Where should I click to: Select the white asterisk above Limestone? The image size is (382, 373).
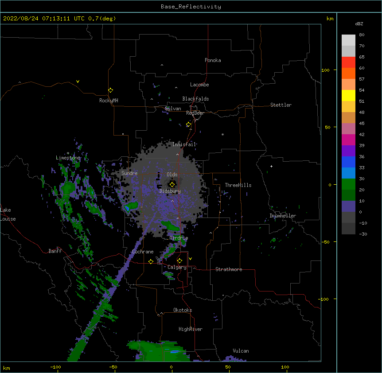point(68,153)
